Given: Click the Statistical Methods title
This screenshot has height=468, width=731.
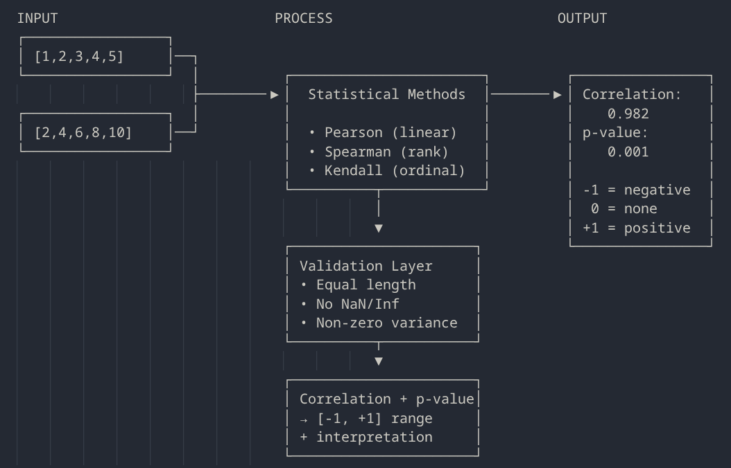Looking at the screenshot, I should [386, 94].
